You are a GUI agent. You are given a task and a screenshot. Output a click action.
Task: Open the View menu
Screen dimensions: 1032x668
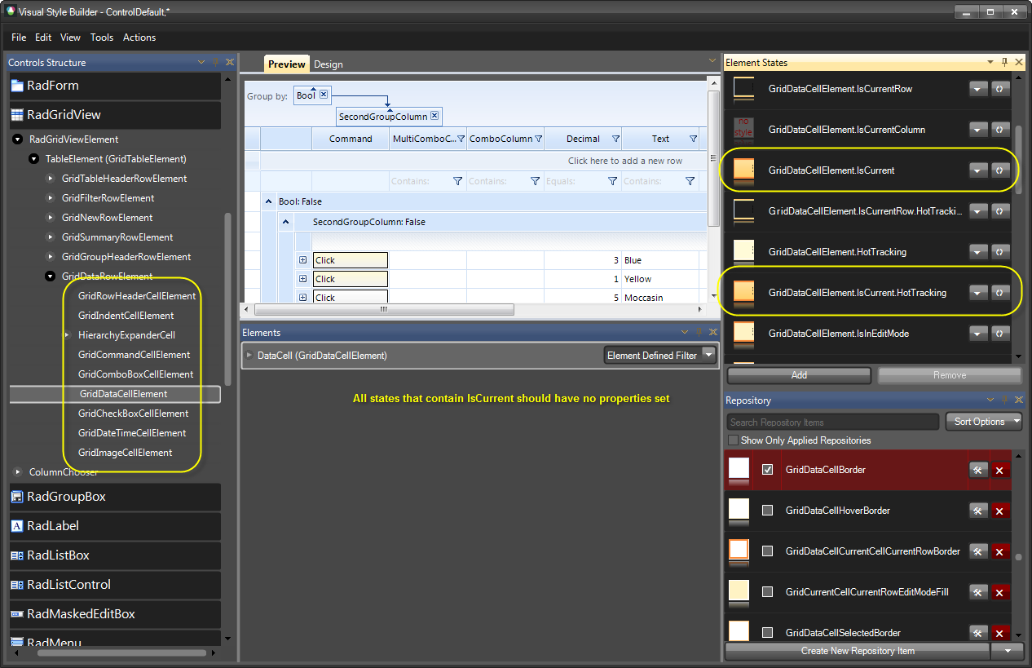tap(71, 38)
